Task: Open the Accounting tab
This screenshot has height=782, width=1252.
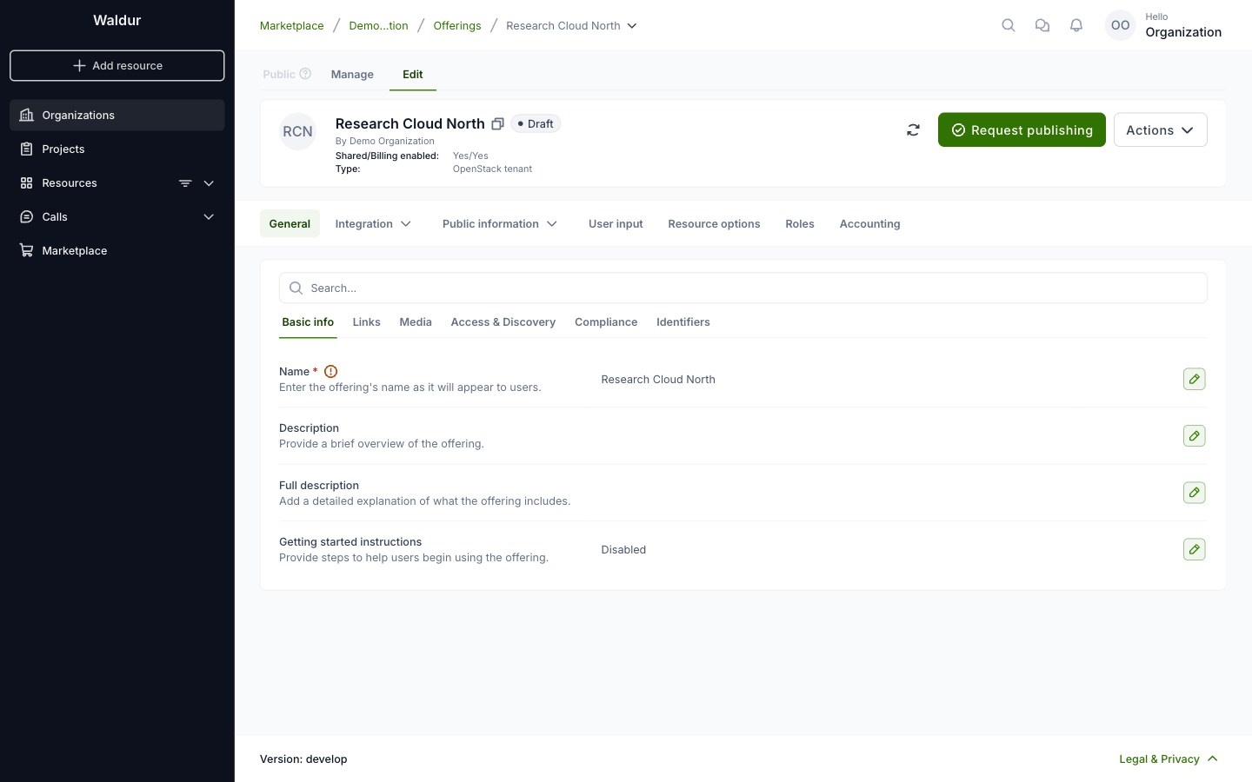Action: click(x=869, y=223)
